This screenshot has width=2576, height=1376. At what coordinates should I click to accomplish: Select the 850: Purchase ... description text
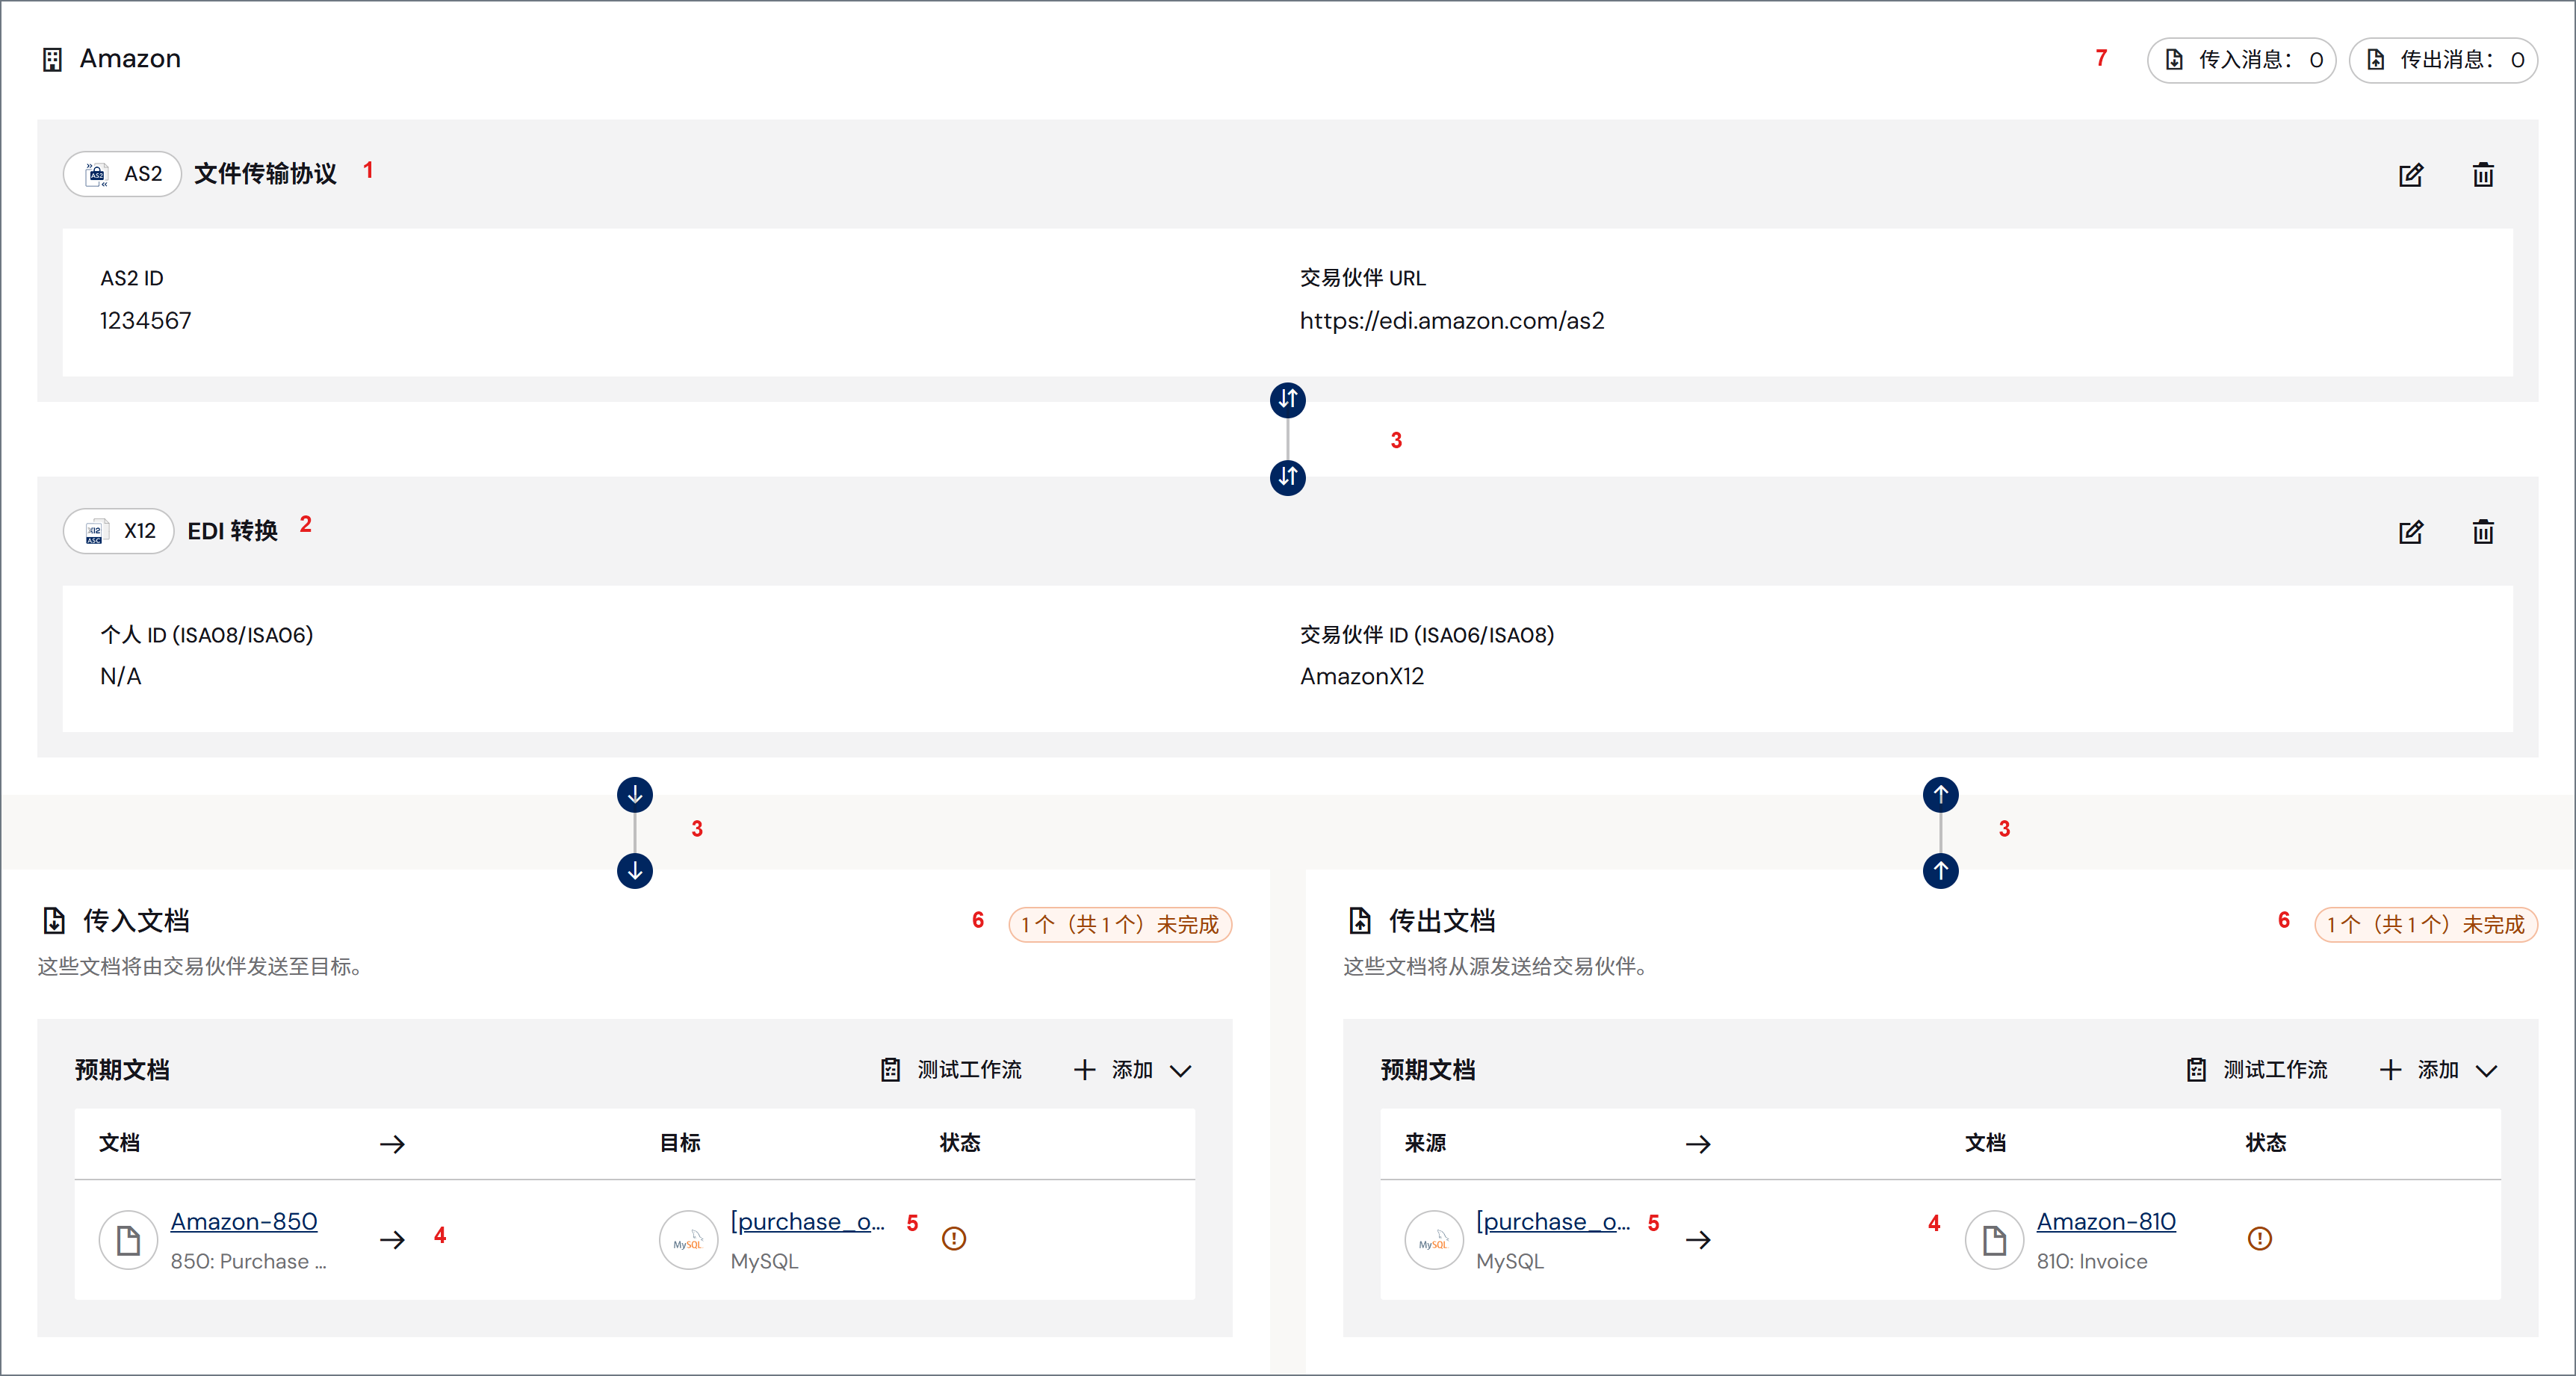tap(248, 1262)
